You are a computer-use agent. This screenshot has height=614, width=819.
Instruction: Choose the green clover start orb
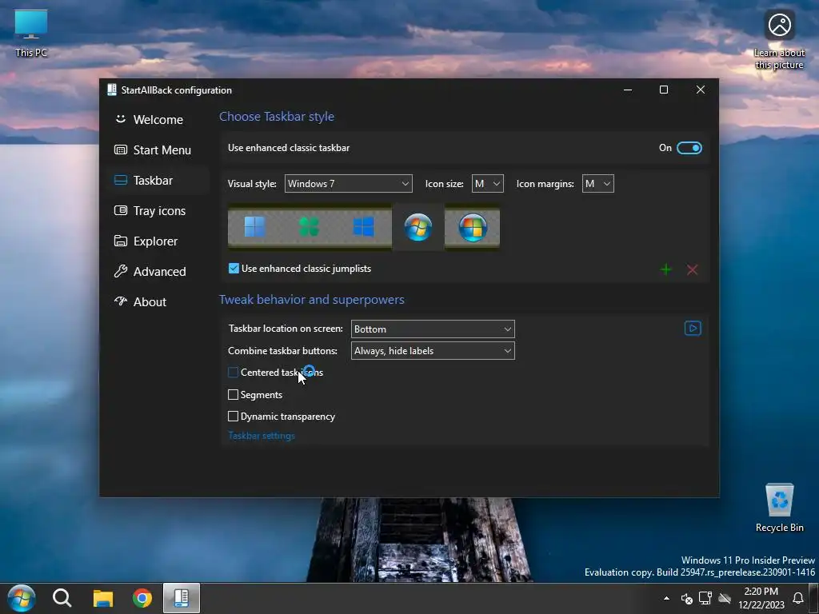(x=309, y=227)
